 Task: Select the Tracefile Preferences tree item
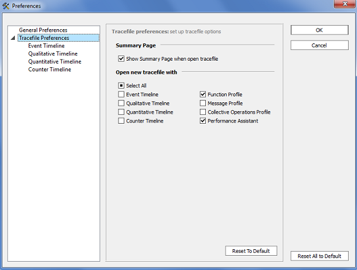[x=43, y=38]
